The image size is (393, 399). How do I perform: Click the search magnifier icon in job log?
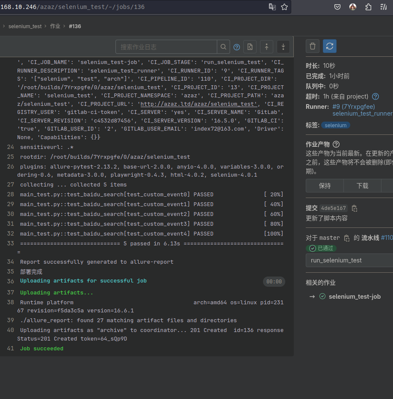[x=223, y=47]
